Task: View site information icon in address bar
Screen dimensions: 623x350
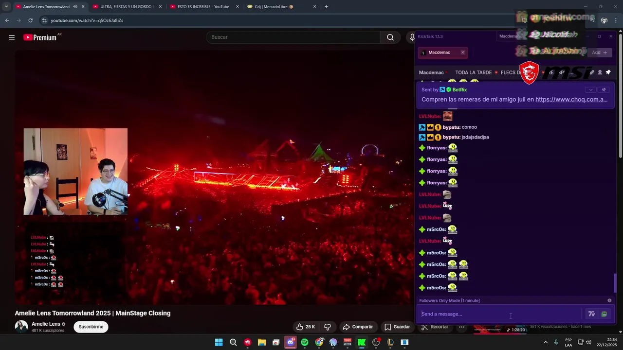Action: pyautogui.click(x=44, y=20)
